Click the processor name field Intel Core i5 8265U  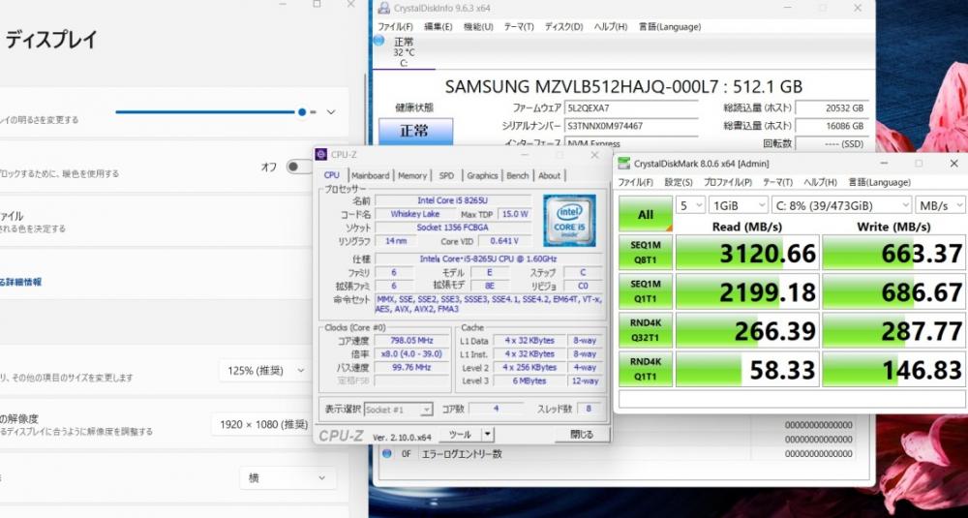[x=453, y=200]
